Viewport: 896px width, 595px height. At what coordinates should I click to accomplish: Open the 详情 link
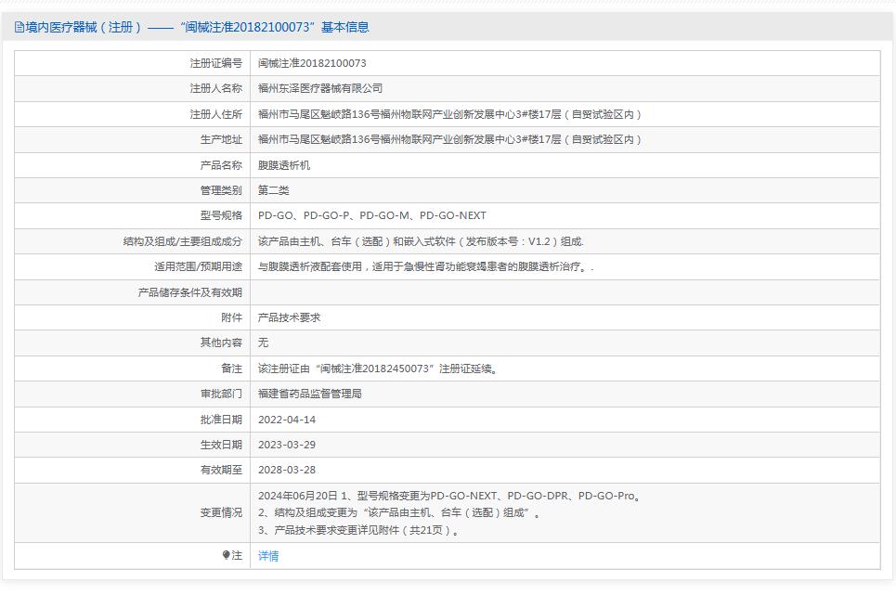(x=266, y=556)
